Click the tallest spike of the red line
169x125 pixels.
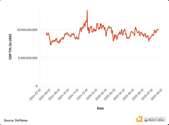pyautogui.click(x=87, y=11)
